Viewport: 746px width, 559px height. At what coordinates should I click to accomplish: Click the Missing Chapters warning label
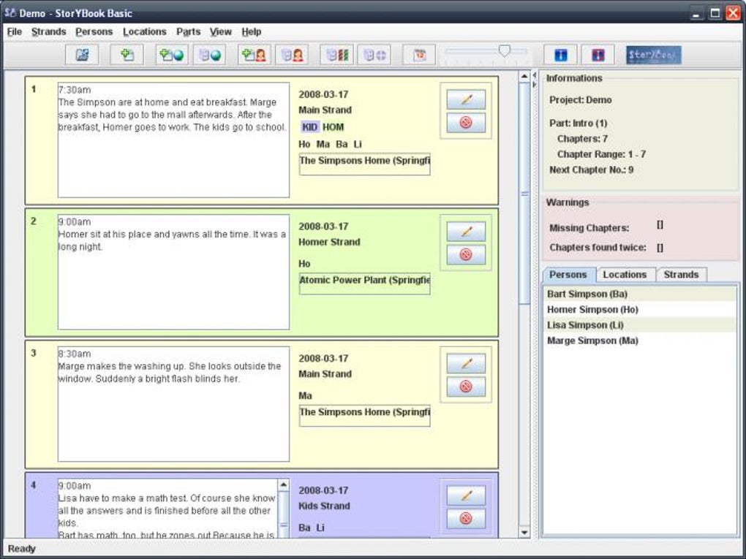click(x=589, y=228)
